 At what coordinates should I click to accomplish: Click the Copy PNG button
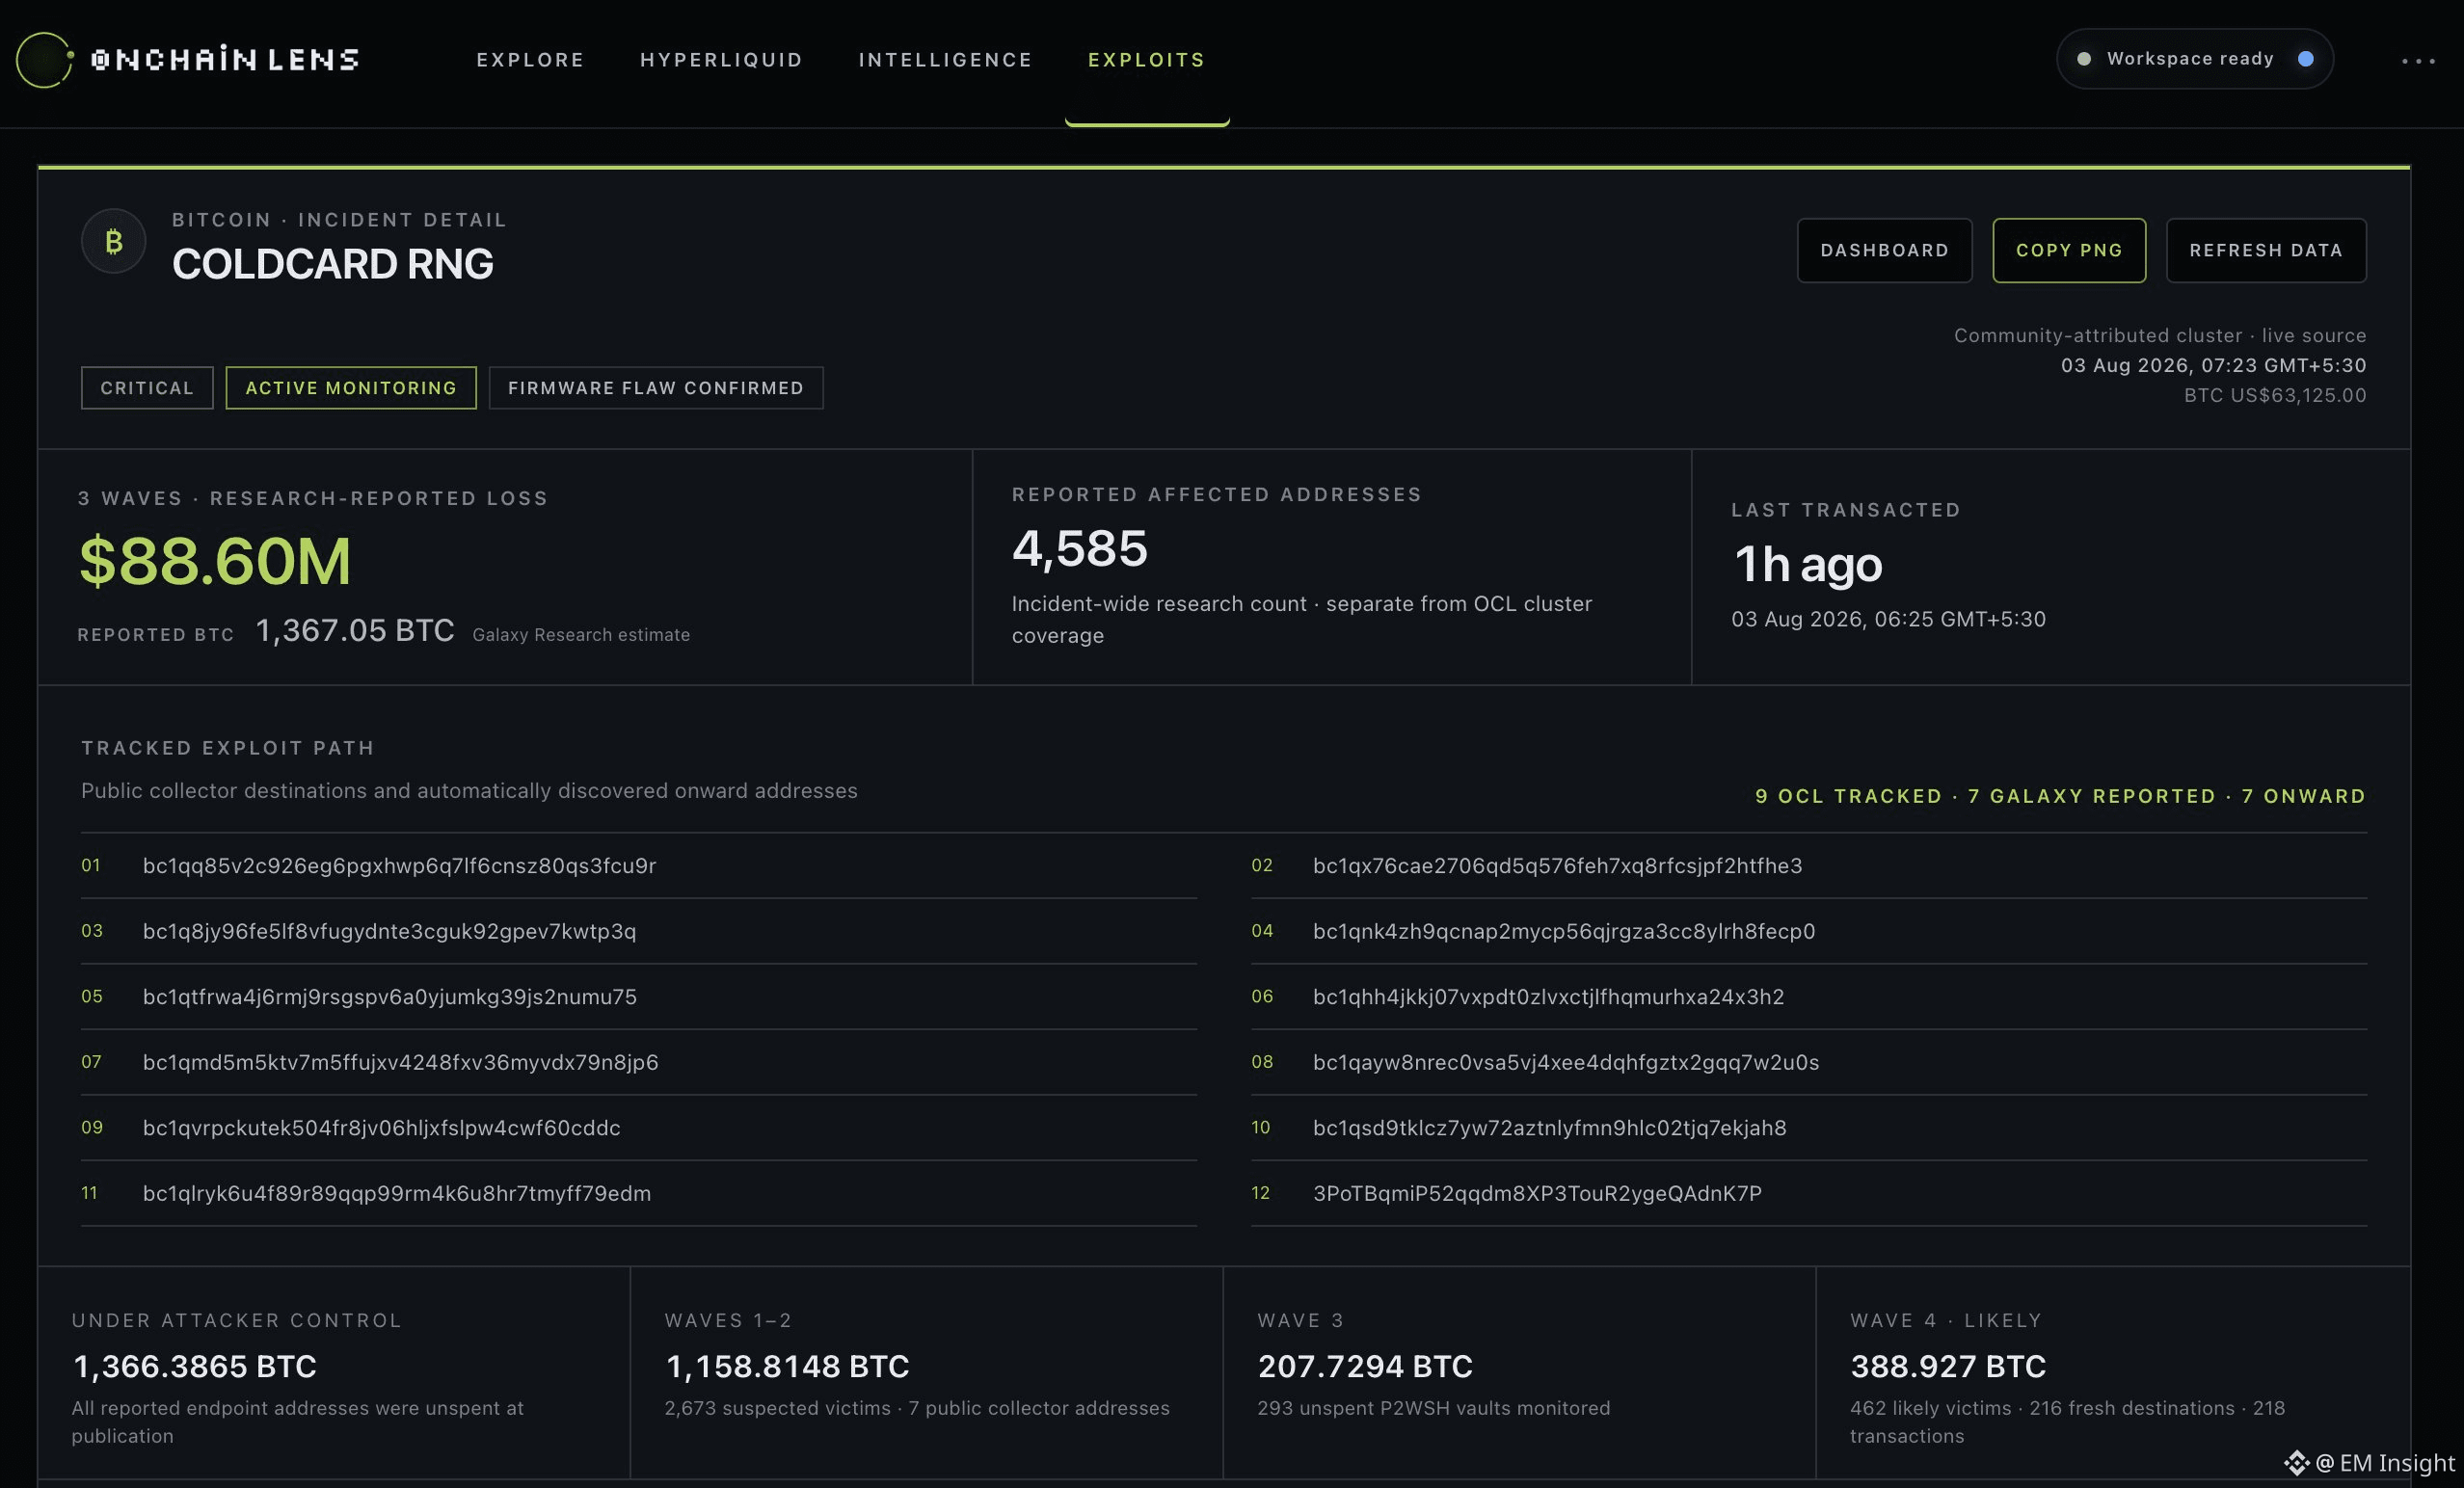click(x=2068, y=250)
